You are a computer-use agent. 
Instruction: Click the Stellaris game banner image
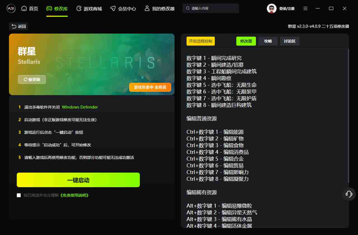point(92,64)
